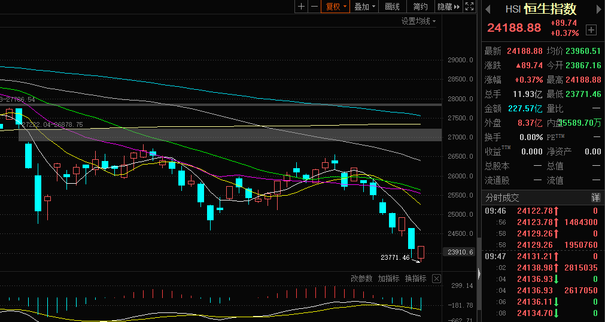Go to previous stock with left arrow
605x322 pixels.
click(488, 9)
